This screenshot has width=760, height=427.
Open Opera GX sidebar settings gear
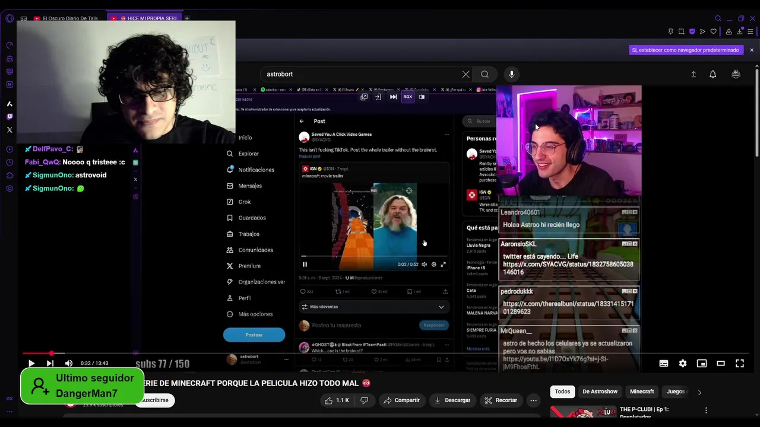9,189
